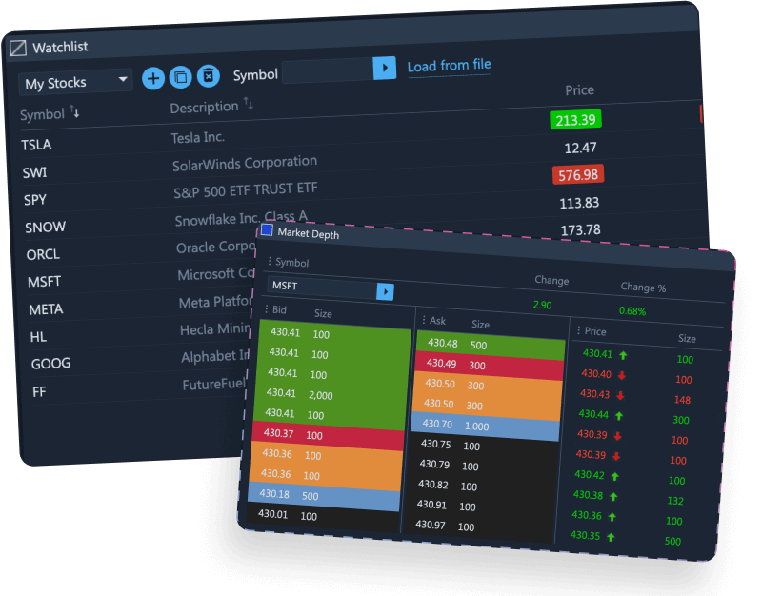This screenshot has width=762, height=596.
Task: Select the 430.91 ask row
Action: pyautogui.click(x=479, y=507)
